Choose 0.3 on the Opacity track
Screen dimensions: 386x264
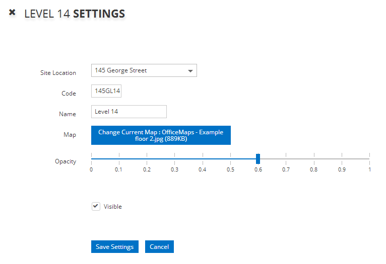175,159
